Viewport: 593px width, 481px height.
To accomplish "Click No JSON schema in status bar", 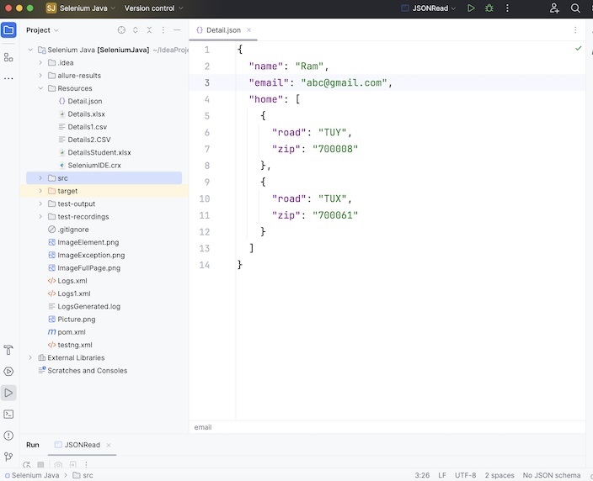I will tap(552, 475).
